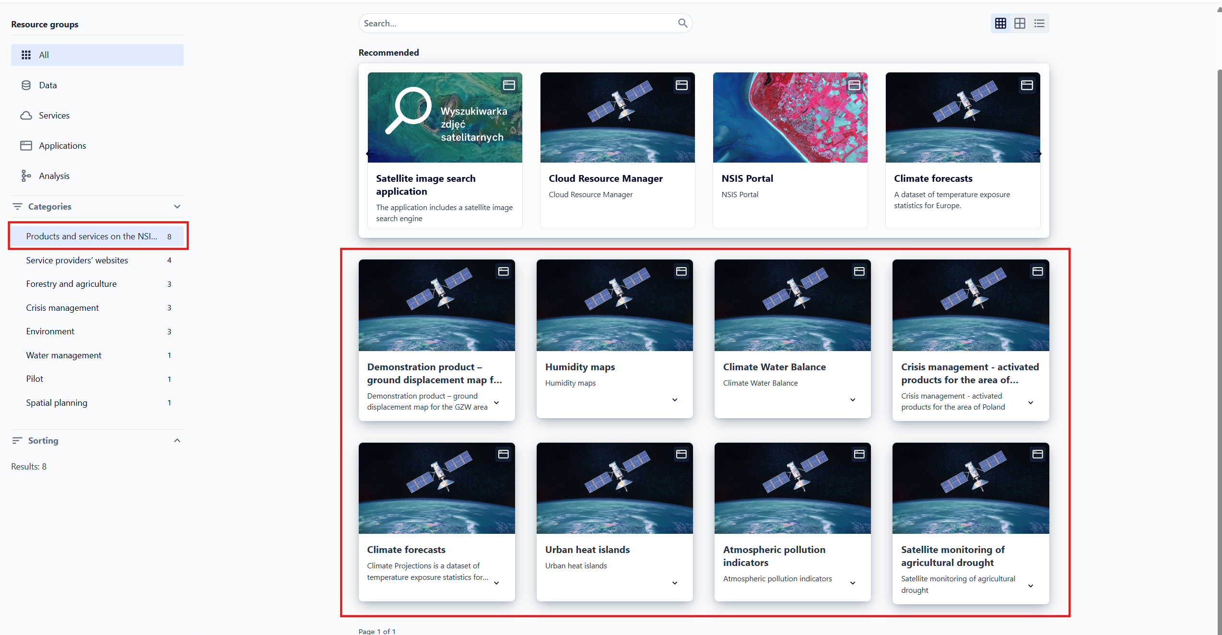Collapse the Categories section chevron
The image size is (1222, 635).
pyautogui.click(x=177, y=206)
